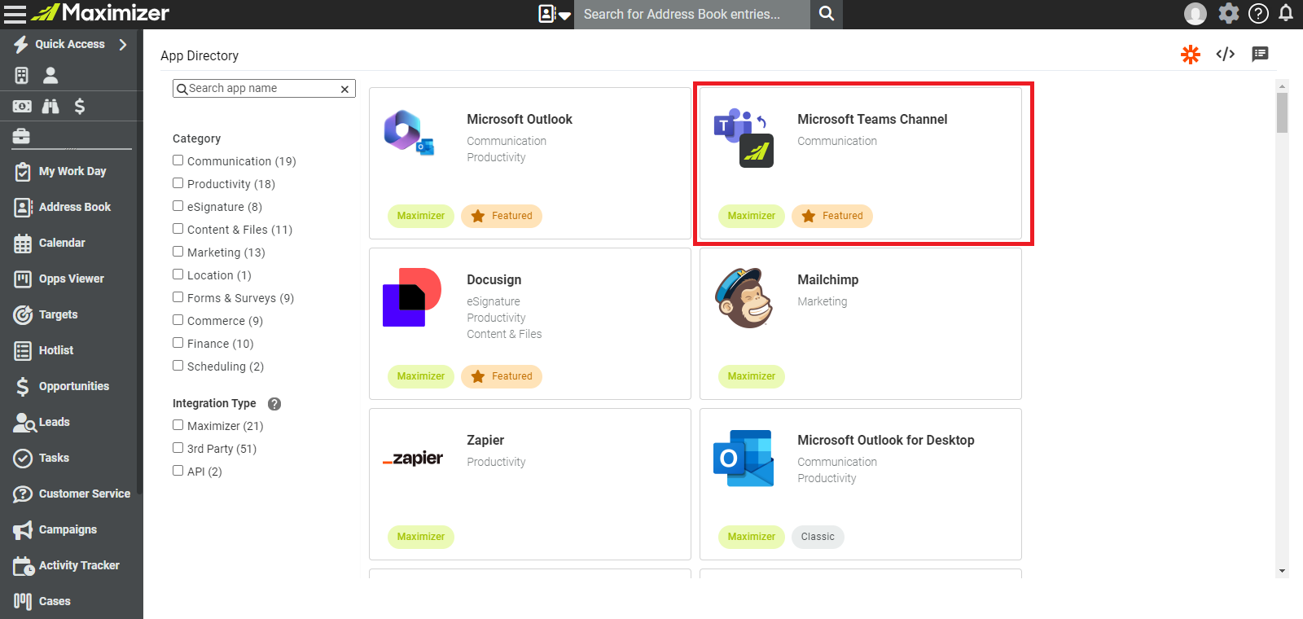The width and height of the screenshot is (1303, 619).
Task: Check the Productivity category filter
Action: coord(178,183)
